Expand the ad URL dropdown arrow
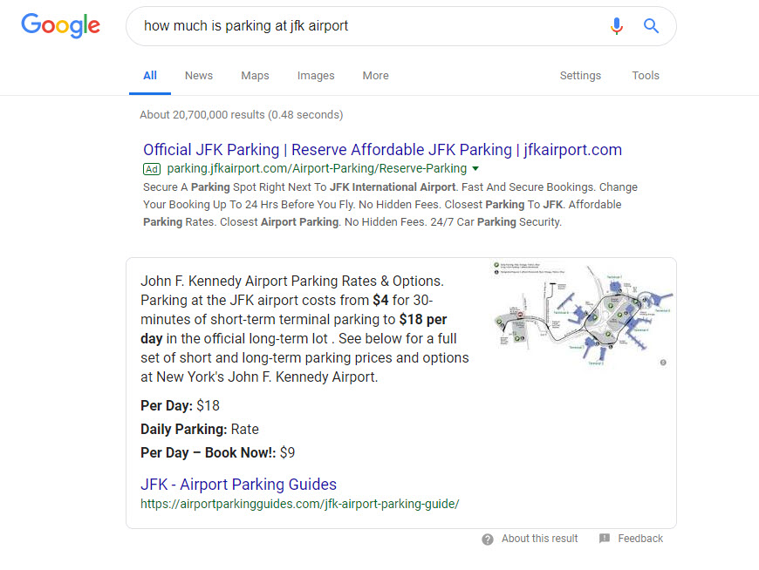This screenshot has height=570, width=759. coord(475,169)
